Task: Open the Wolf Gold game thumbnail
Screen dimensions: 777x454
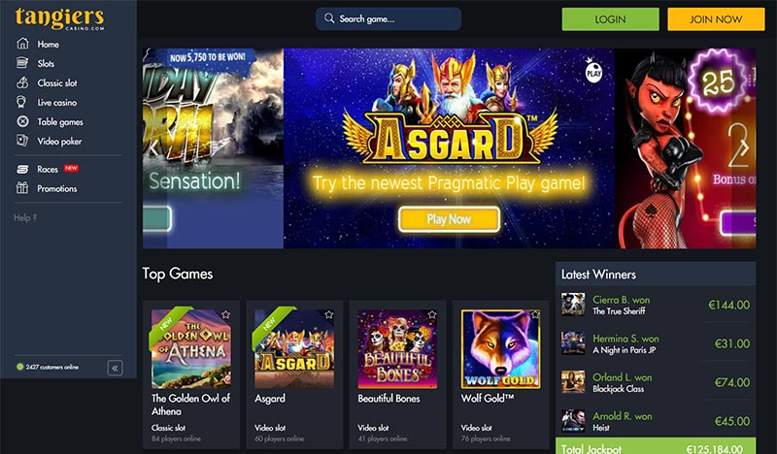Action: (x=500, y=348)
